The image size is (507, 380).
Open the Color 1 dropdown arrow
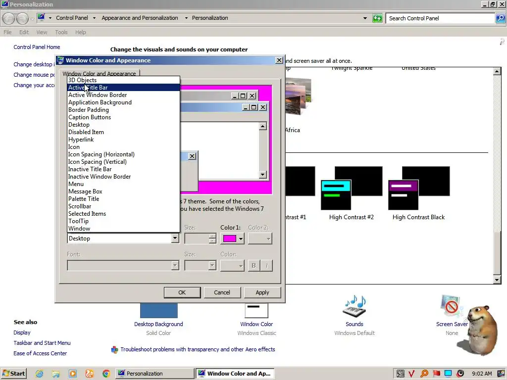tap(241, 239)
